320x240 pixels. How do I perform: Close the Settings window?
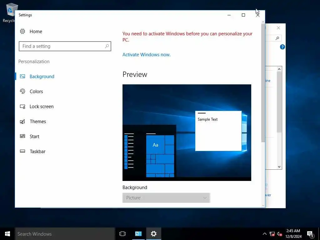point(257,15)
